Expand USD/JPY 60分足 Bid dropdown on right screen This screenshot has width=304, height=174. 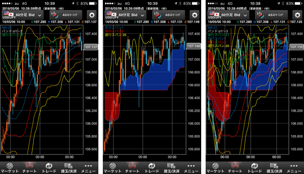tap(228, 15)
